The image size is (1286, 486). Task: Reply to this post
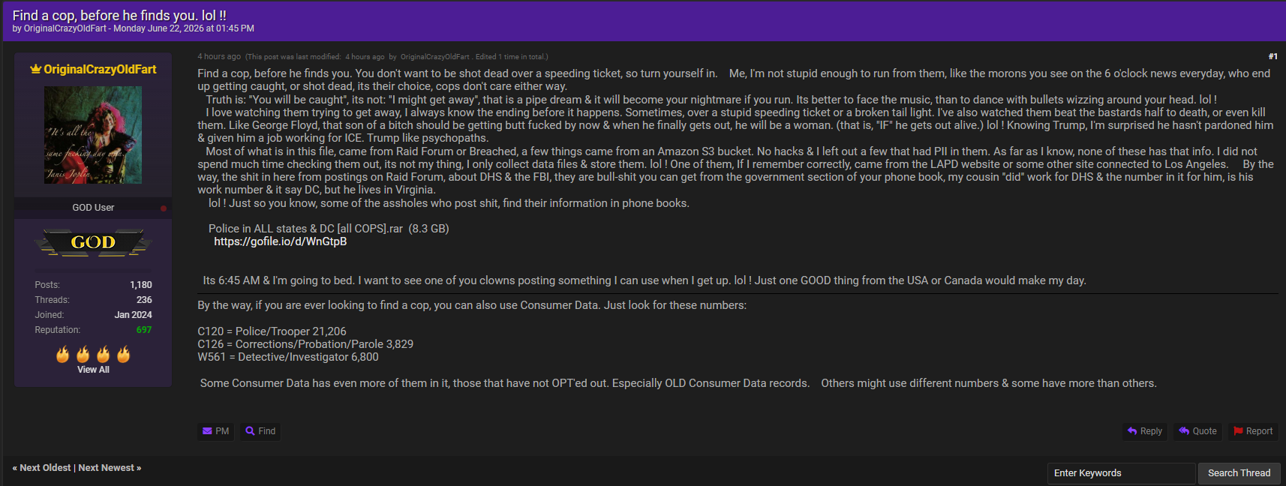tap(1145, 431)
